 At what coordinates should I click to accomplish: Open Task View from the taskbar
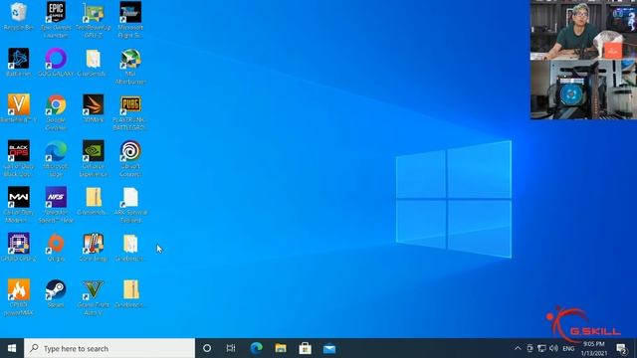231,348
